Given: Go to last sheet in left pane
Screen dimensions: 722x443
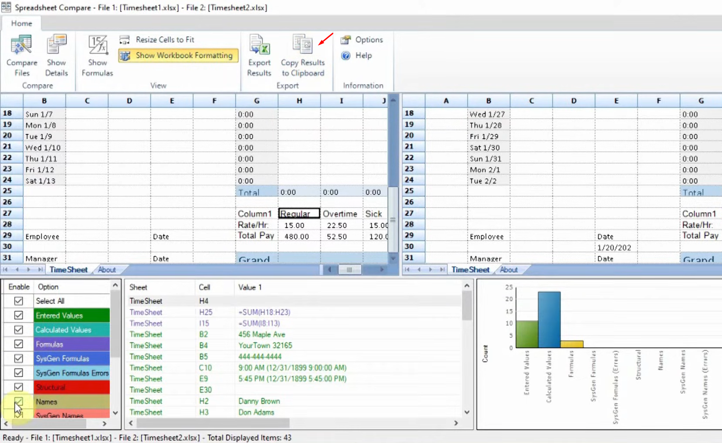Looking at the screenshot, I should click(x=40, y=270).
